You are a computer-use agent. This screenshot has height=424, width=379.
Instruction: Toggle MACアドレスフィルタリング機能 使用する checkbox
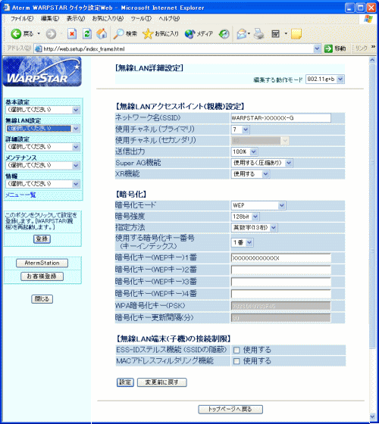pyautogui.click(x=236, y=361)
